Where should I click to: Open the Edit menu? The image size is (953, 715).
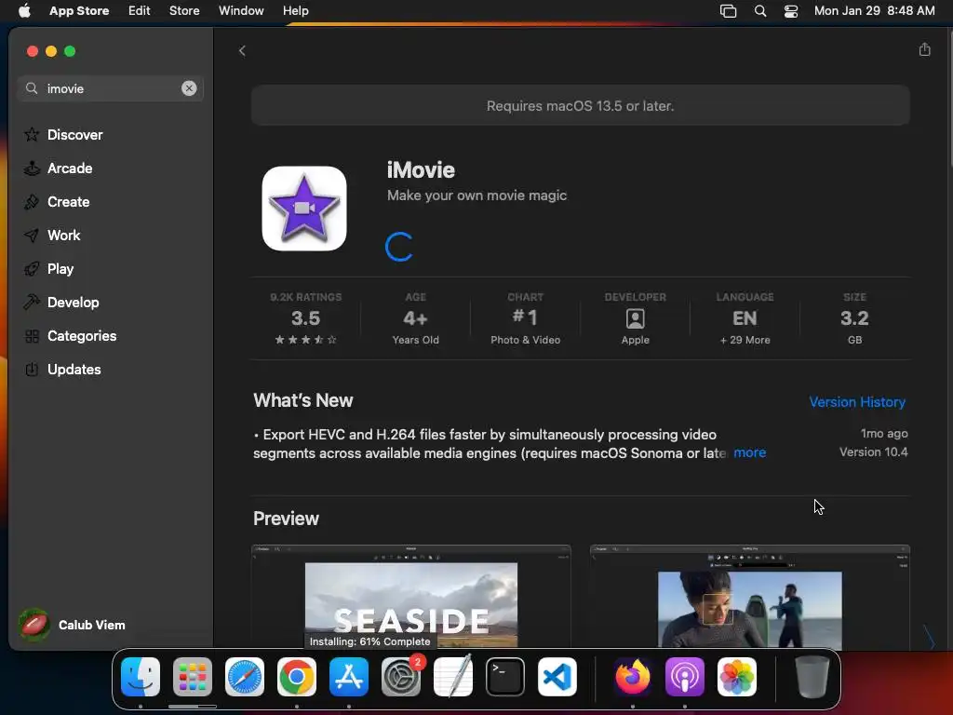click(x=140, y=10)
